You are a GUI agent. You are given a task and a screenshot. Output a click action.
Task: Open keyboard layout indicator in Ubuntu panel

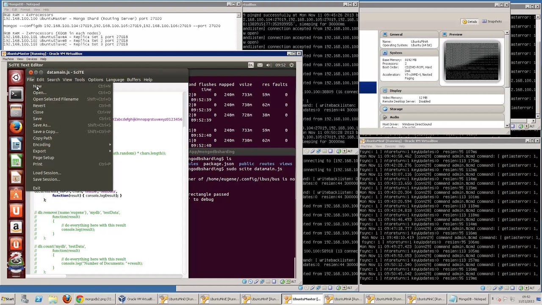pyautogui.click(x=251, y=65)
